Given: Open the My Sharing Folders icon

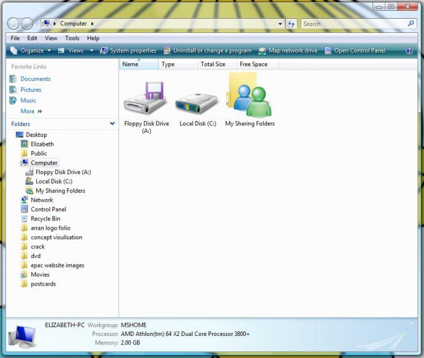Looking at the screenshot, I should (x=249, y=97).
